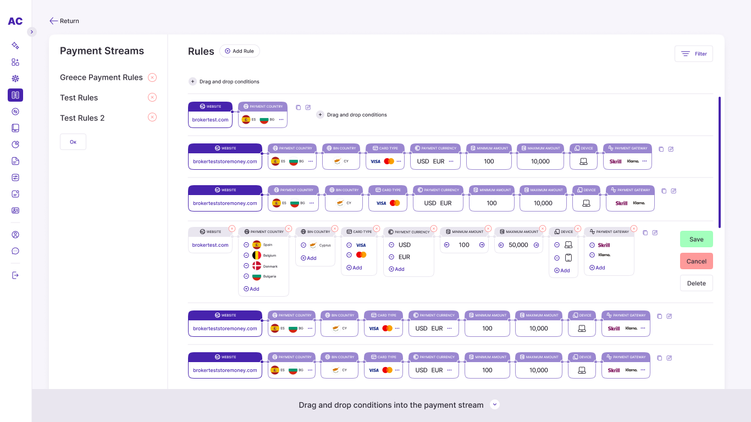This screenshot has width=751, height=422.
Task: Remove the Device condition from the edited rule
Action: point(578,229)
